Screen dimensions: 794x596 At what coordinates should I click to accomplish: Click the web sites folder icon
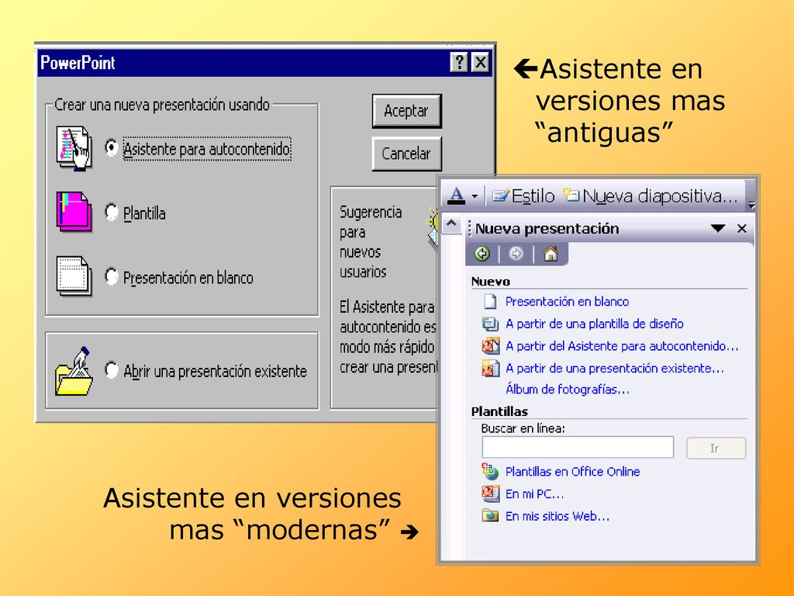[490, 516]
